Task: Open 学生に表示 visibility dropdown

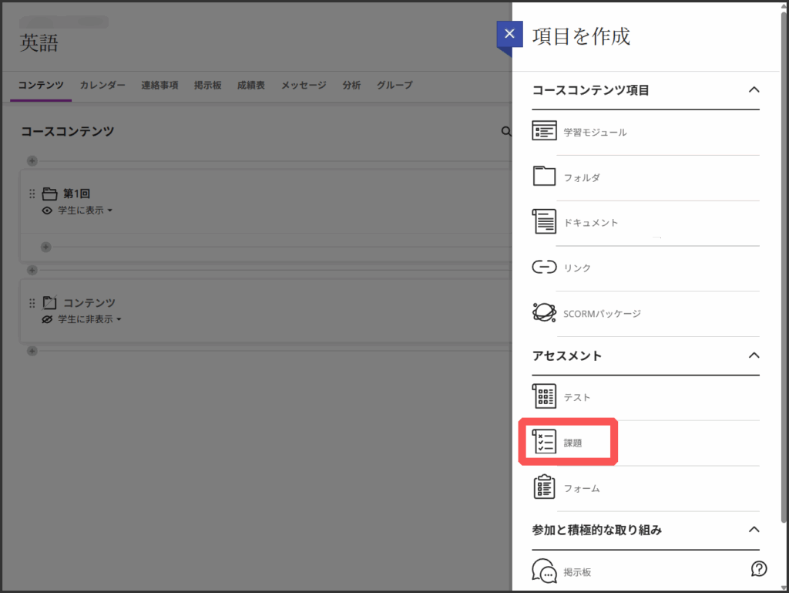Action: [86, 211]
